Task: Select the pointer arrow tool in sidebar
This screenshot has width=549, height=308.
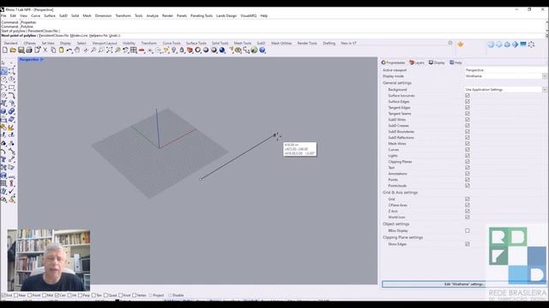Action: click(3, 62)
